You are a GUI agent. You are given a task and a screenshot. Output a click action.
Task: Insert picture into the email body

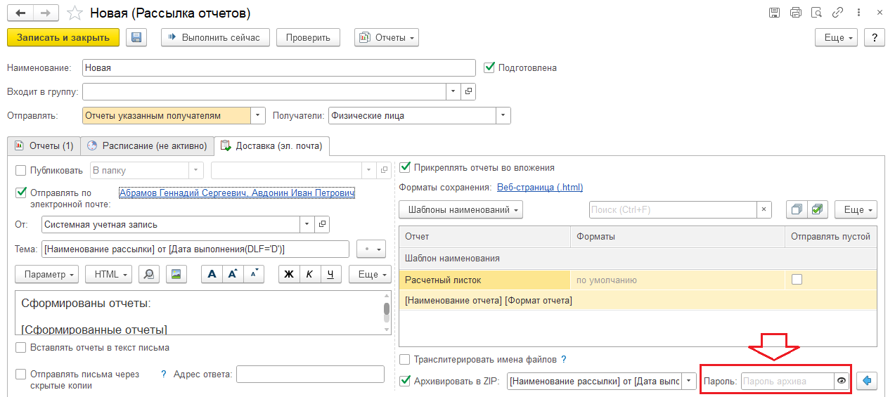pos(176,274)
